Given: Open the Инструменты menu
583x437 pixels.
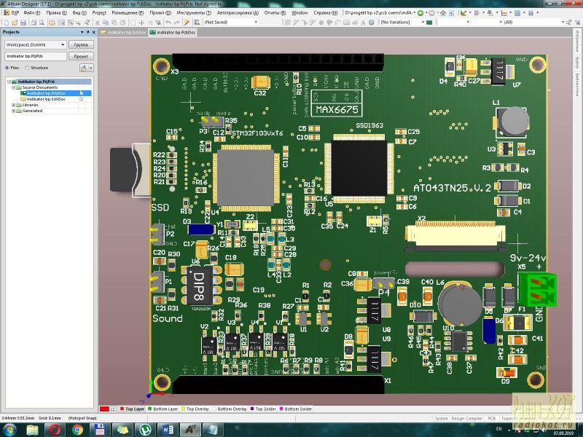Looking at the screenshot, I should (194, 12).
